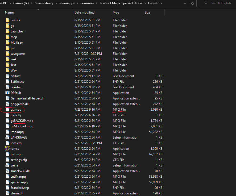Select the gs folder icon
This screenshot has width=236, height=196.
pyautogui.click(x=7, y=26)
